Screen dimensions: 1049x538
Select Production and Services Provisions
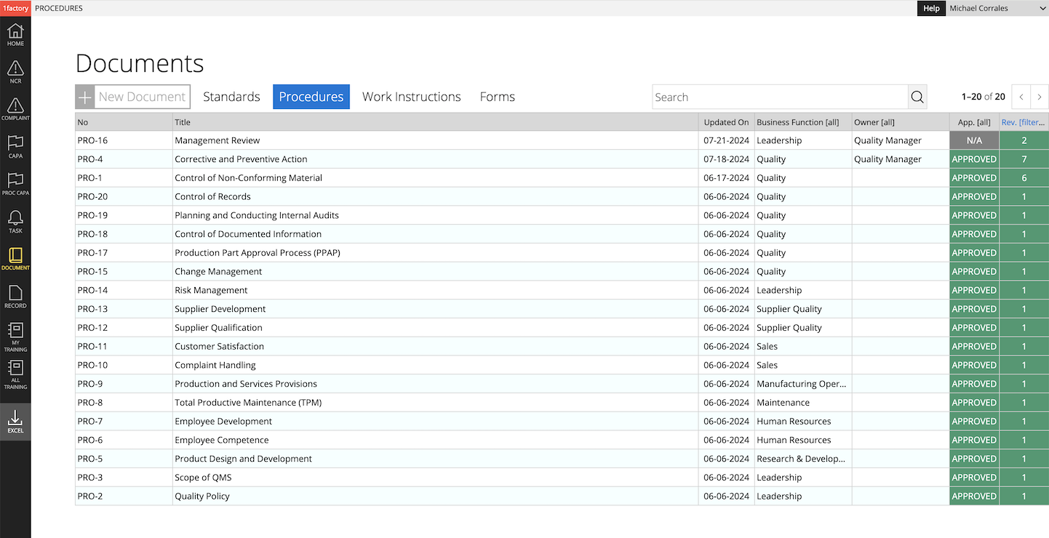click(x=246, y=384)
